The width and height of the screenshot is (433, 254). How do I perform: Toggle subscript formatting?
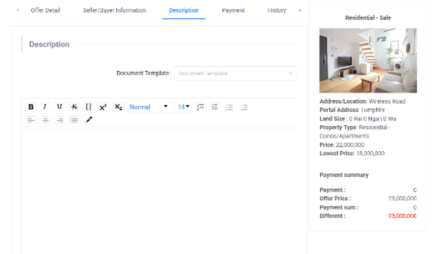click(118, 107)
